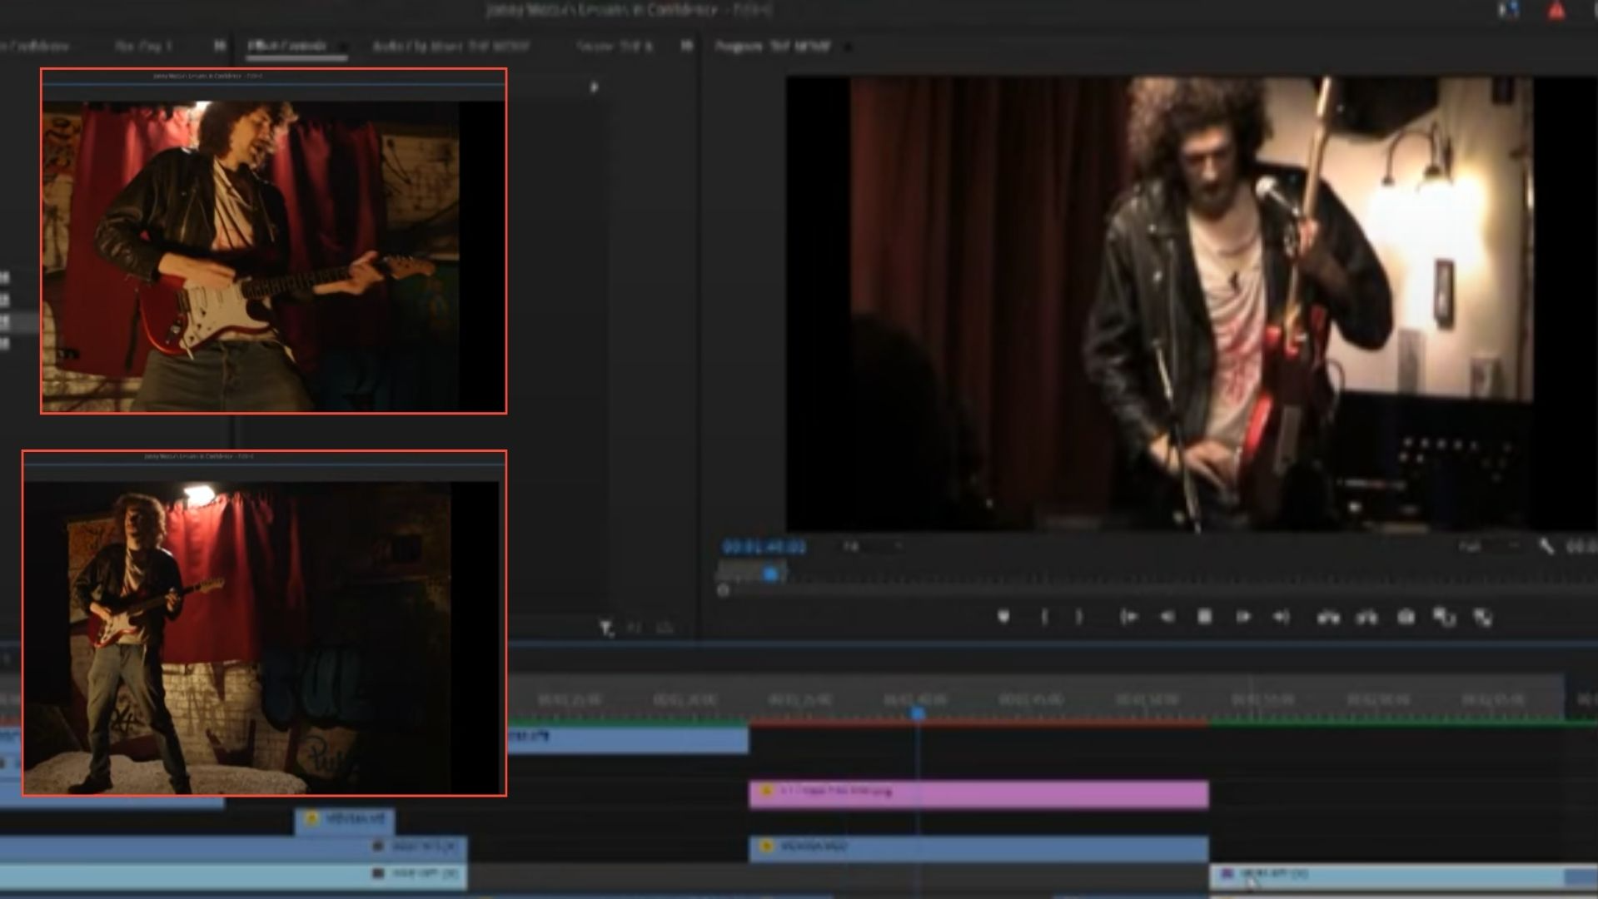This screenshot has width=1598, height=899.
Task: Click the timeline's blue playhead marker
Action: point(918,714)
